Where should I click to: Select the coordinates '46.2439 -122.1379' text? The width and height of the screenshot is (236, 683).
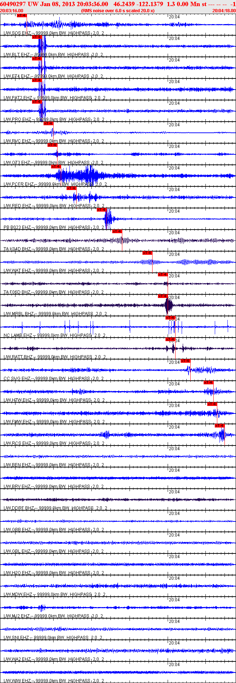tap(138, 4)
